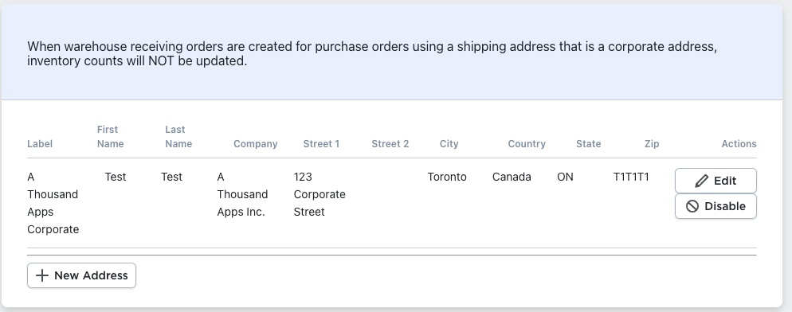This screenshot has height=312, width=792.
Task: Click the City column header
Action: point(449,144)
